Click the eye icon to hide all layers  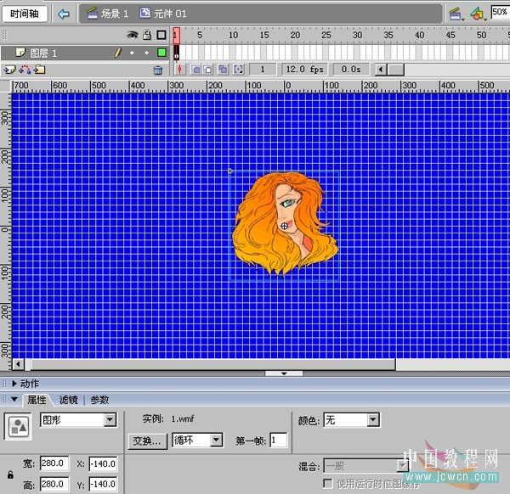point(132,35)
